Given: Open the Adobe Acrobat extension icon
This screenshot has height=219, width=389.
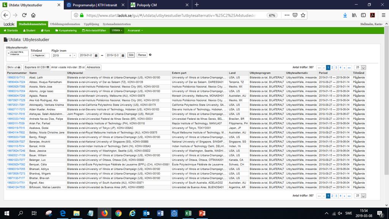Looking at the screenshot, I should point(372,15).
